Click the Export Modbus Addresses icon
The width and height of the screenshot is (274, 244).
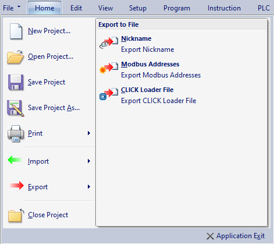[x=109, y=68]
